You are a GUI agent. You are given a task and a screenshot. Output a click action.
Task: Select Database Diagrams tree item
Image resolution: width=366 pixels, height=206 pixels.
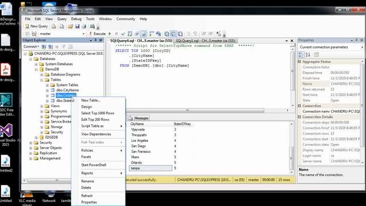65,74
